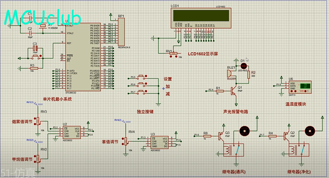Select the U2 ADC0832 chip
Screen dimensions: 329x178
(71, 133)
